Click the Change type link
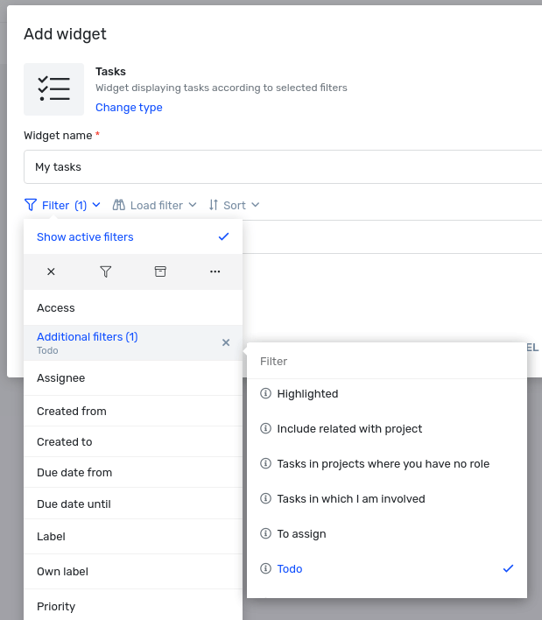The image size is (542, 620). [x=129, y=107]
